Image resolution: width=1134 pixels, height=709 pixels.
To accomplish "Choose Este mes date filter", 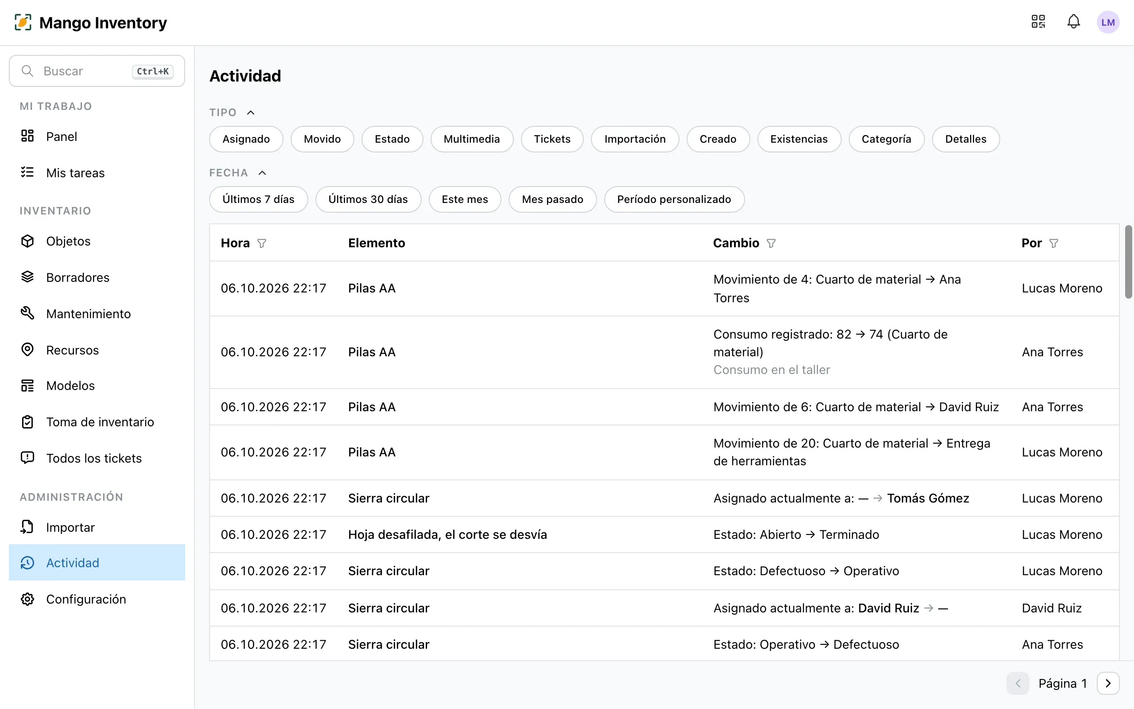I will click(x=465, y=199).
